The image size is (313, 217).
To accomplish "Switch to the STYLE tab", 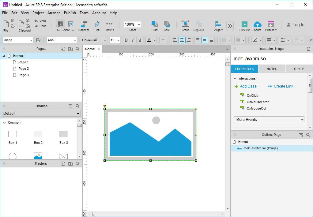I will pos(299,69).
